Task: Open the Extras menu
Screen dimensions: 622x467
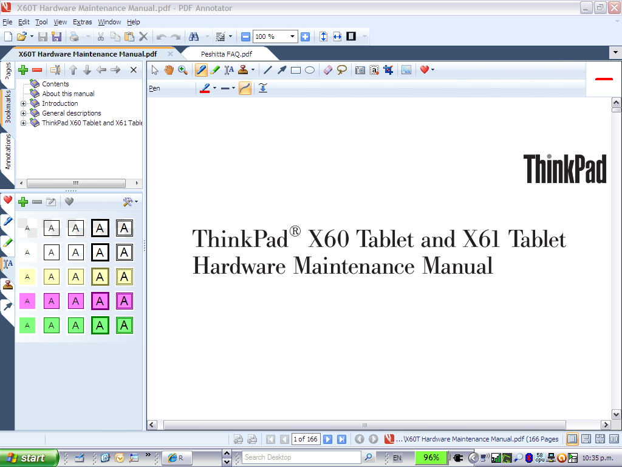Action: pos(82,22)
